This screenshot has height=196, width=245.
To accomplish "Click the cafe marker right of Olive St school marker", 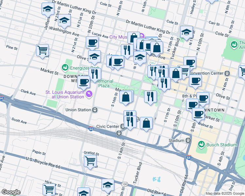I will click(x=118, y=62).
